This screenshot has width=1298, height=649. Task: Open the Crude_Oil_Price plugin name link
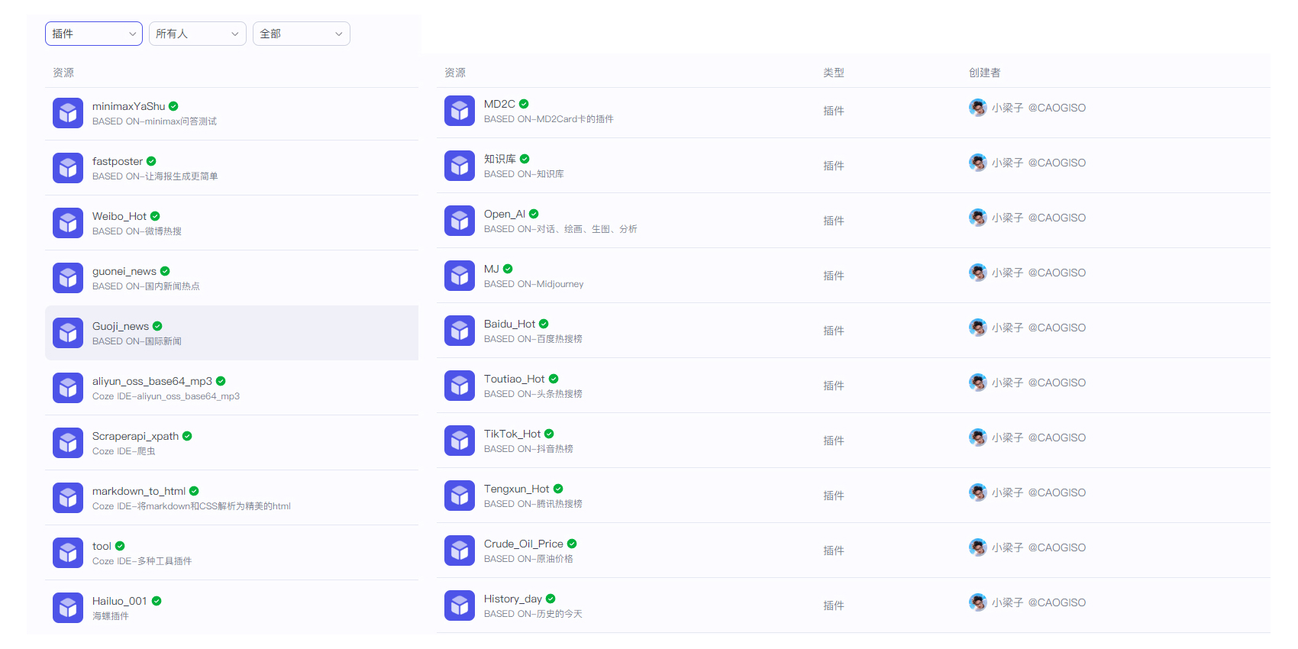click(523, 544)
